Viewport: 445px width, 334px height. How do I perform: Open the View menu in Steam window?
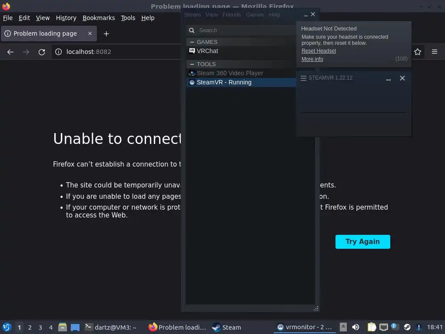coord(212,15)
